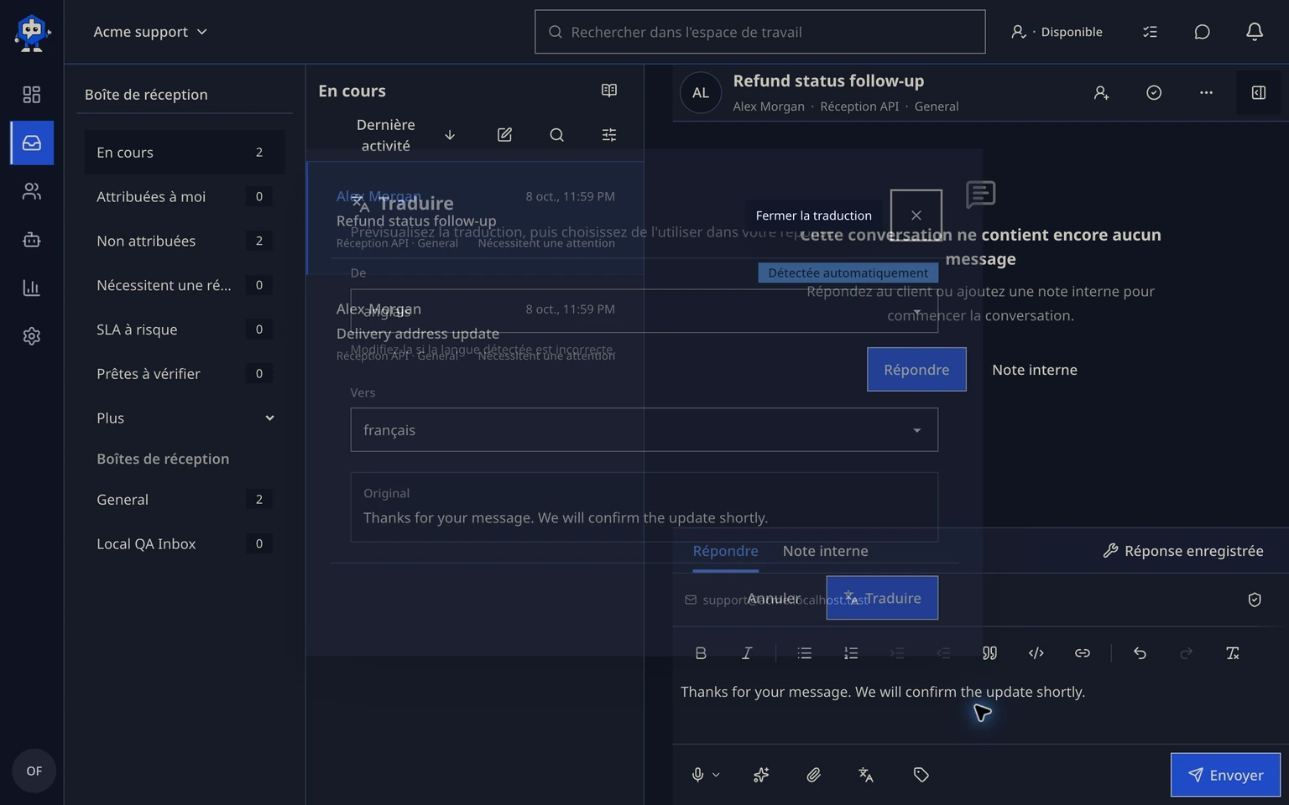Open the task checklist icon in top bar
1289x805 pixels.
click(x=1150, y=32)
